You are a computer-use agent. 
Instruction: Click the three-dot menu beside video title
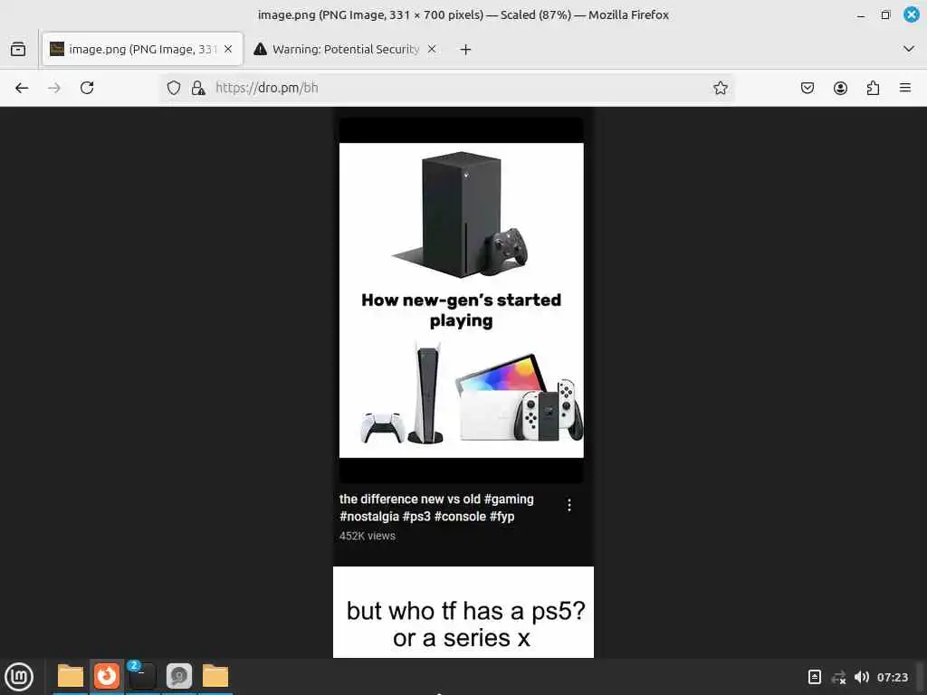click(x=569, y=505)
